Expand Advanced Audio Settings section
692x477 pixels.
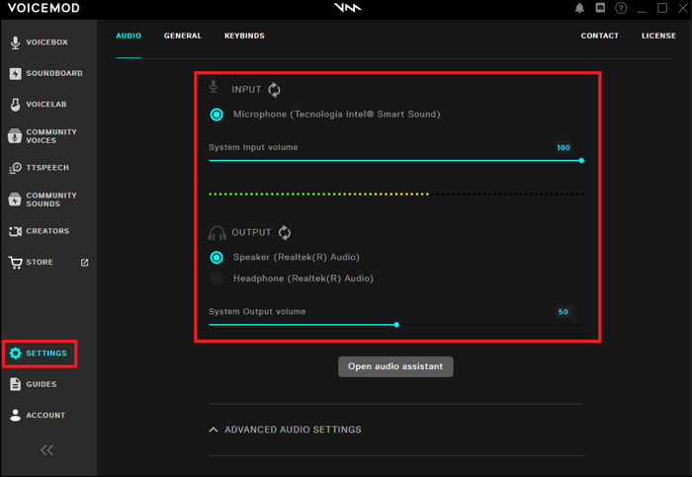(285, 430)
